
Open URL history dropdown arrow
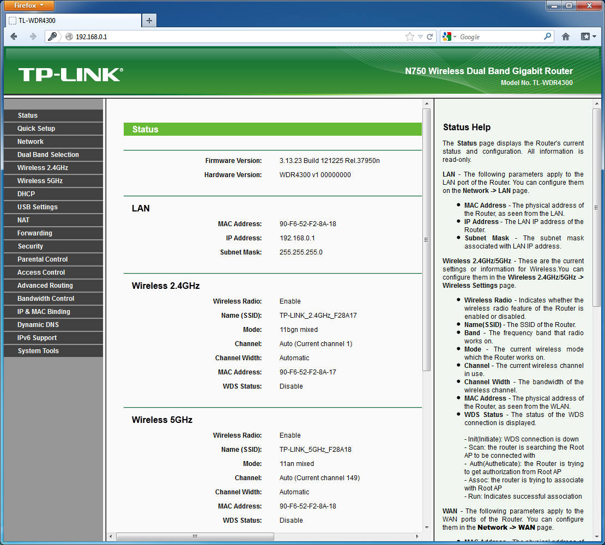click(x=420, y=37)
